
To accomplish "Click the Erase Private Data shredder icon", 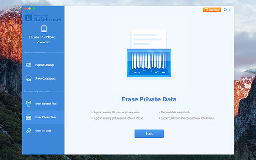I will pos(28,117).
